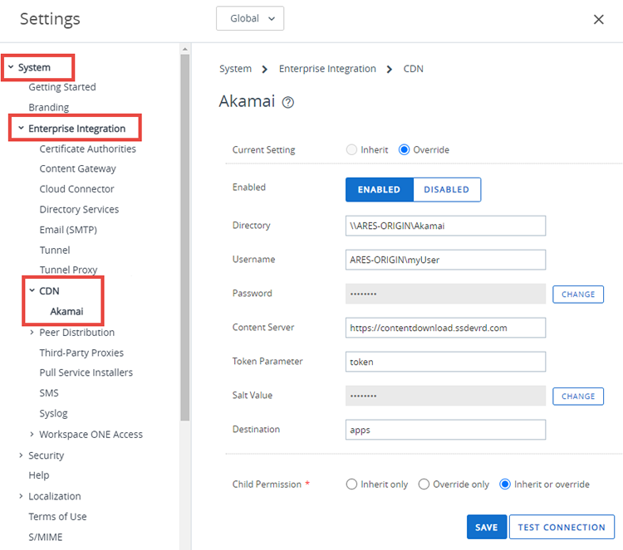
Task: Collapse the Enterprise Integration chevron
Action: [21, 129]
